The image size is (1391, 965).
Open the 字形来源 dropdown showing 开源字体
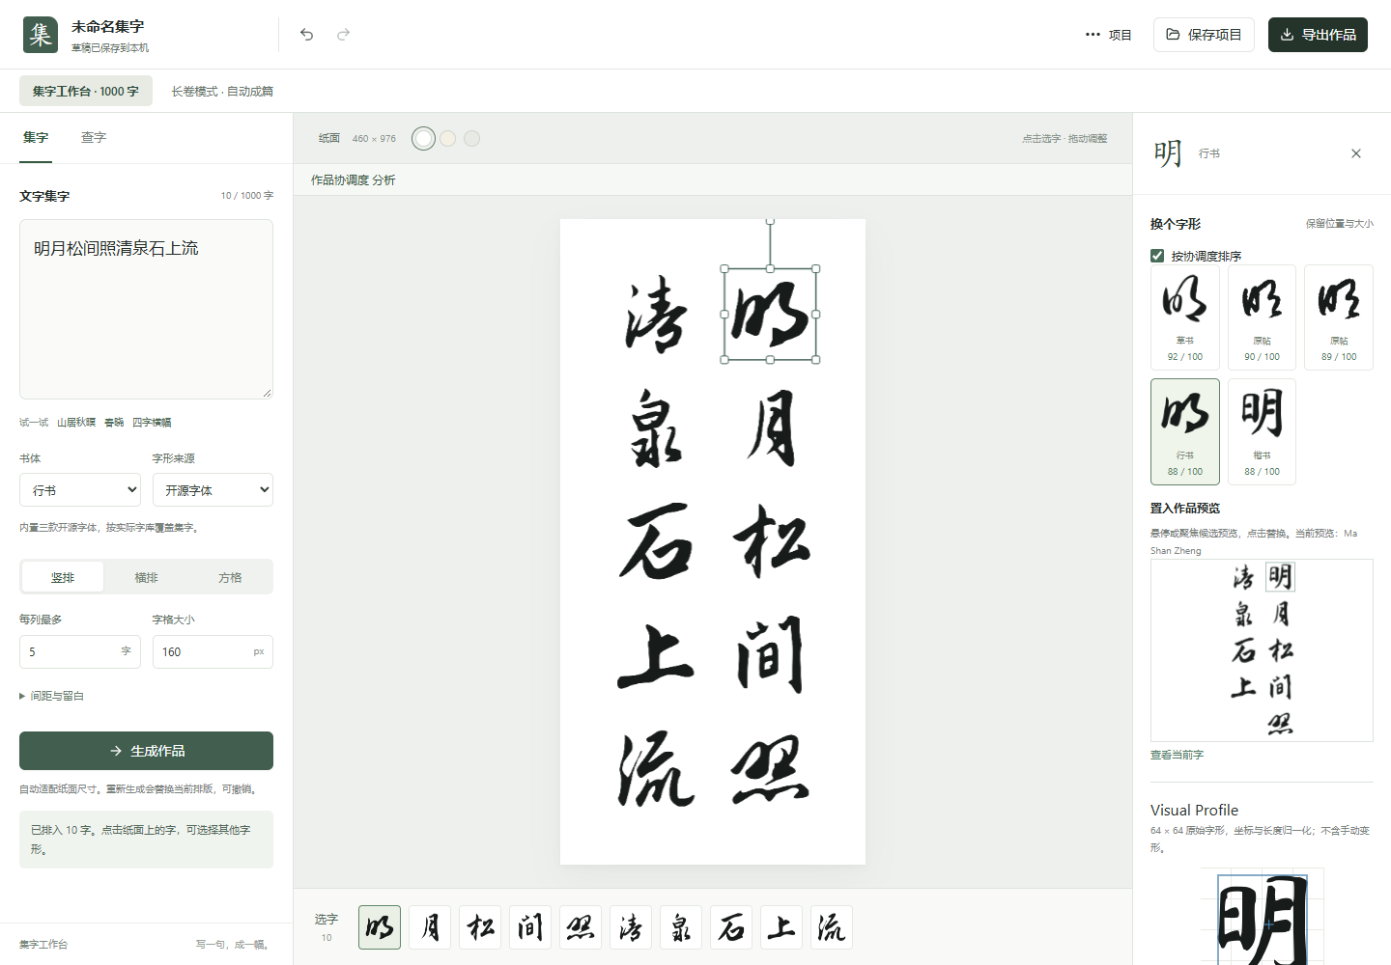tap(213, 490)
